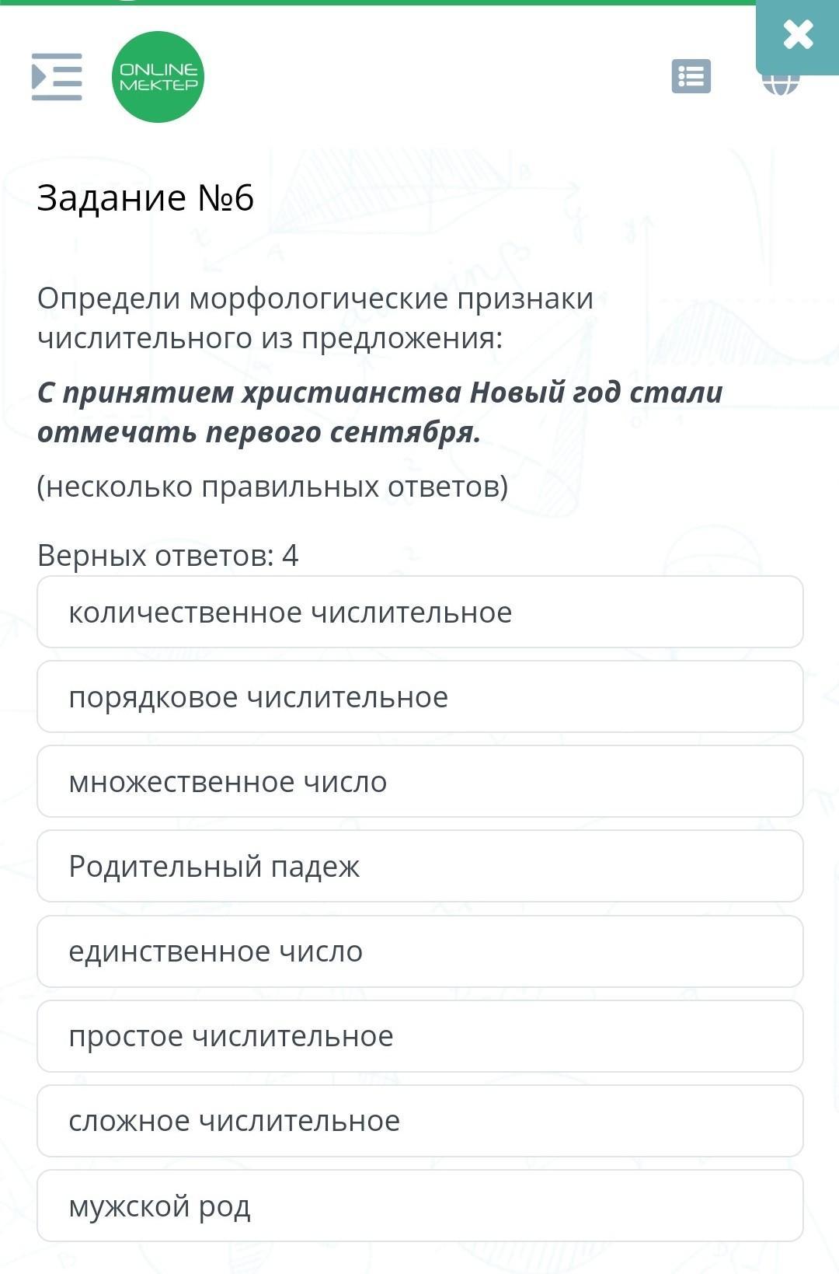Select answer 'количественное числительное'
The image size is (839, 1274).
pyautogui.click(x=419, y=613)
